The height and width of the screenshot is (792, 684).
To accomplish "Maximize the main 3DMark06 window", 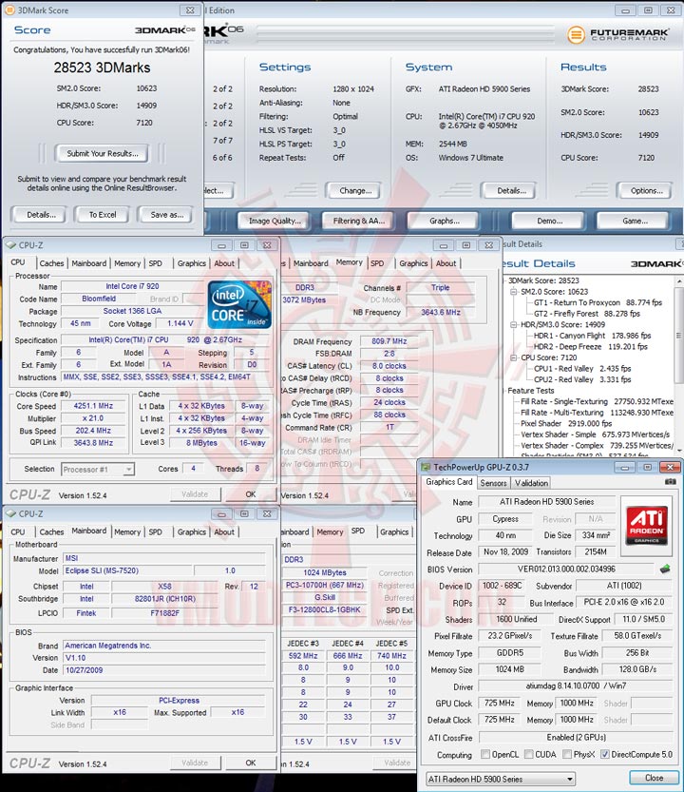I will click(x=648, y=10).
